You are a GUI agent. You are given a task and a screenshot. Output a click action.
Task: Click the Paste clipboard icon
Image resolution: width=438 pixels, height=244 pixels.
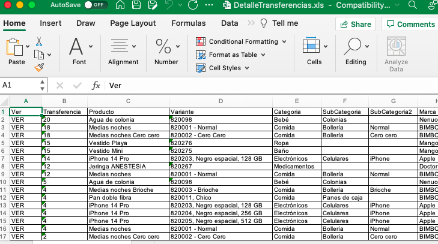pyautogui.click(x=14, y=47)
